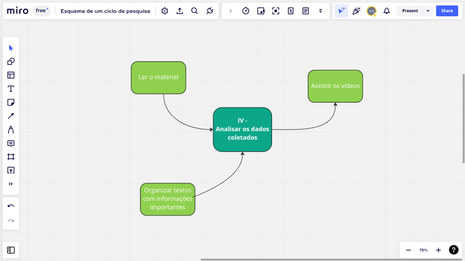
Task: Open board settings gear menu
Action: pyautogui.click(x=165, y=11)
